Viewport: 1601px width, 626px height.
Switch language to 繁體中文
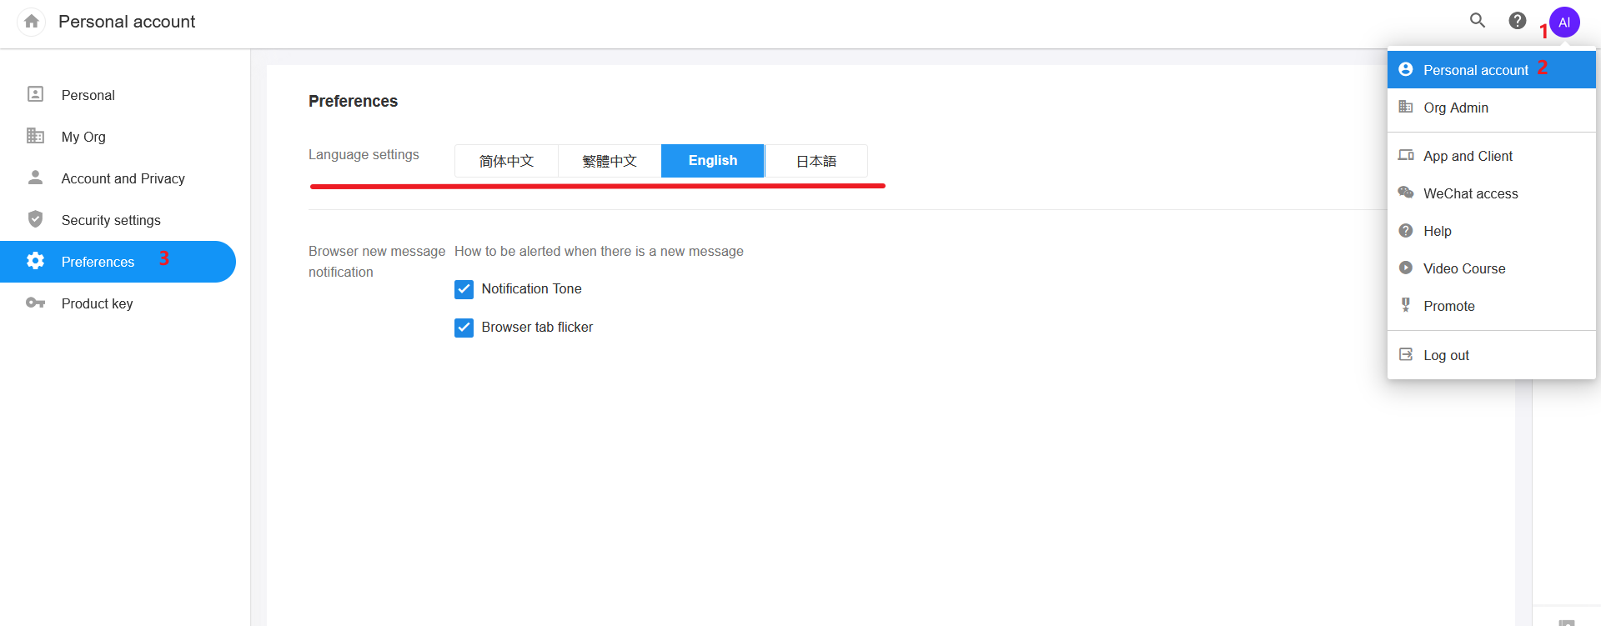[x=610, y=161]
